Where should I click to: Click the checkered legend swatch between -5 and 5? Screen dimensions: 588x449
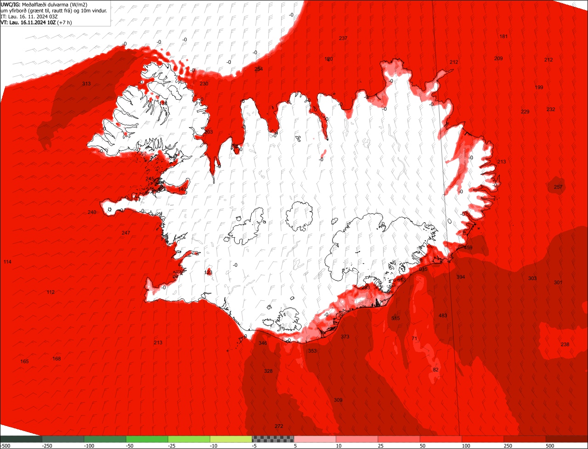pos(273,439)
